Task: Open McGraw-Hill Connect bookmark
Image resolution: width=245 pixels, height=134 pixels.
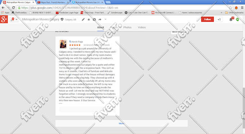Action: [164, 13]
